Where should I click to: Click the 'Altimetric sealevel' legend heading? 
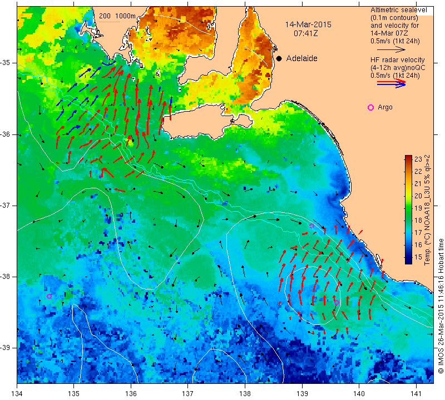(398, 10)
